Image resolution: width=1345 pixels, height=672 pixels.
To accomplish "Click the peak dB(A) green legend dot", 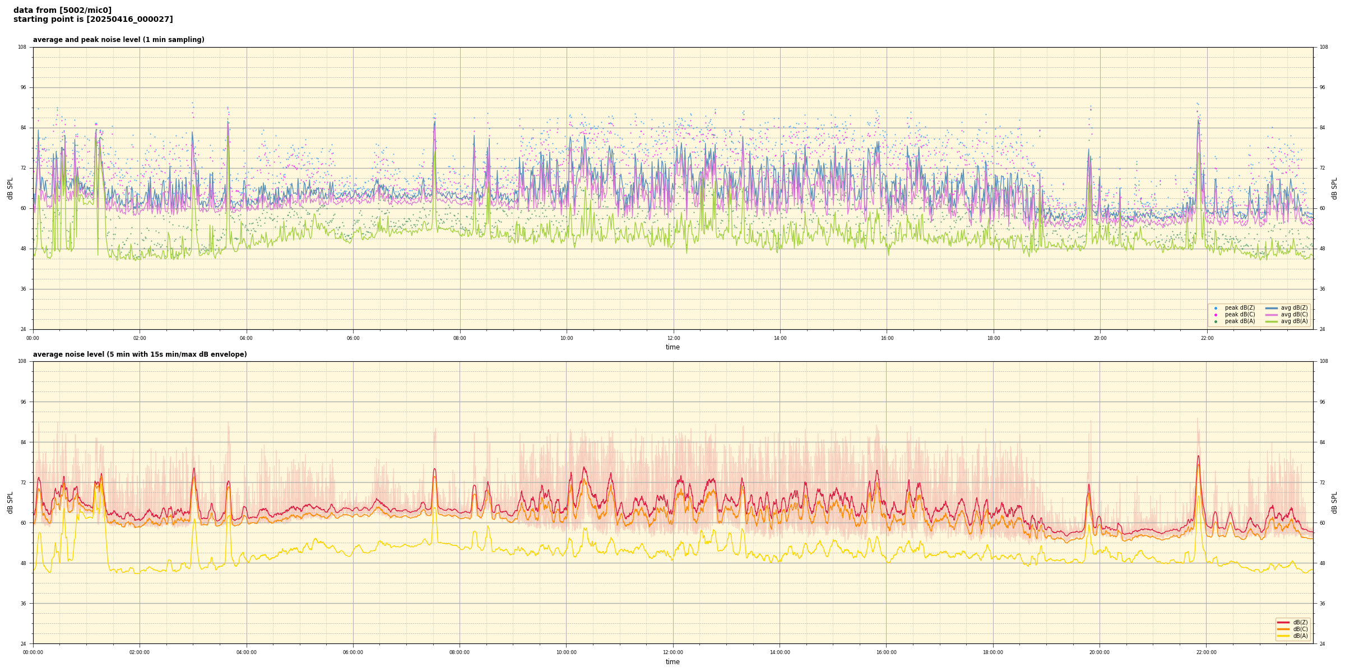I will click(1216, 321).
